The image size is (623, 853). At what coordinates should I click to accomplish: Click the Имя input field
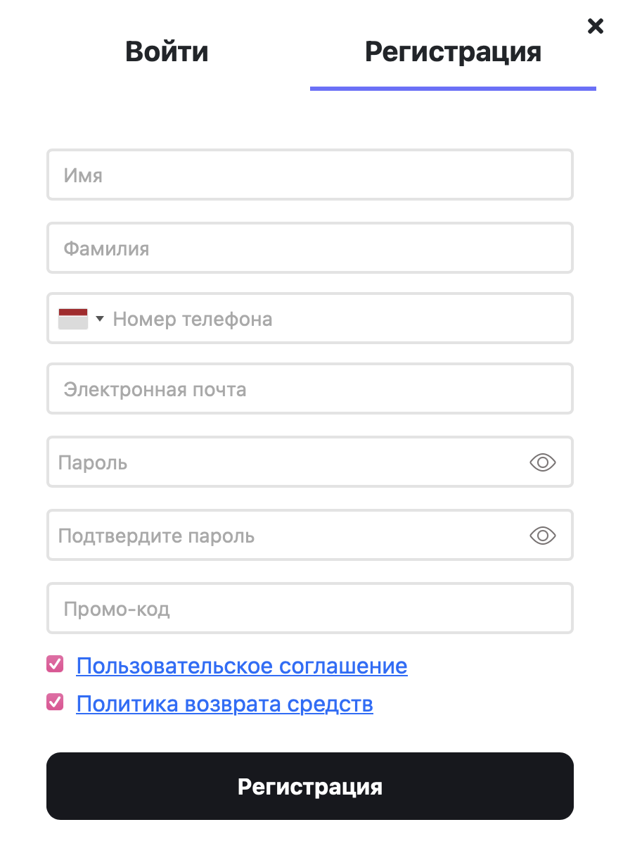point(309,175)
